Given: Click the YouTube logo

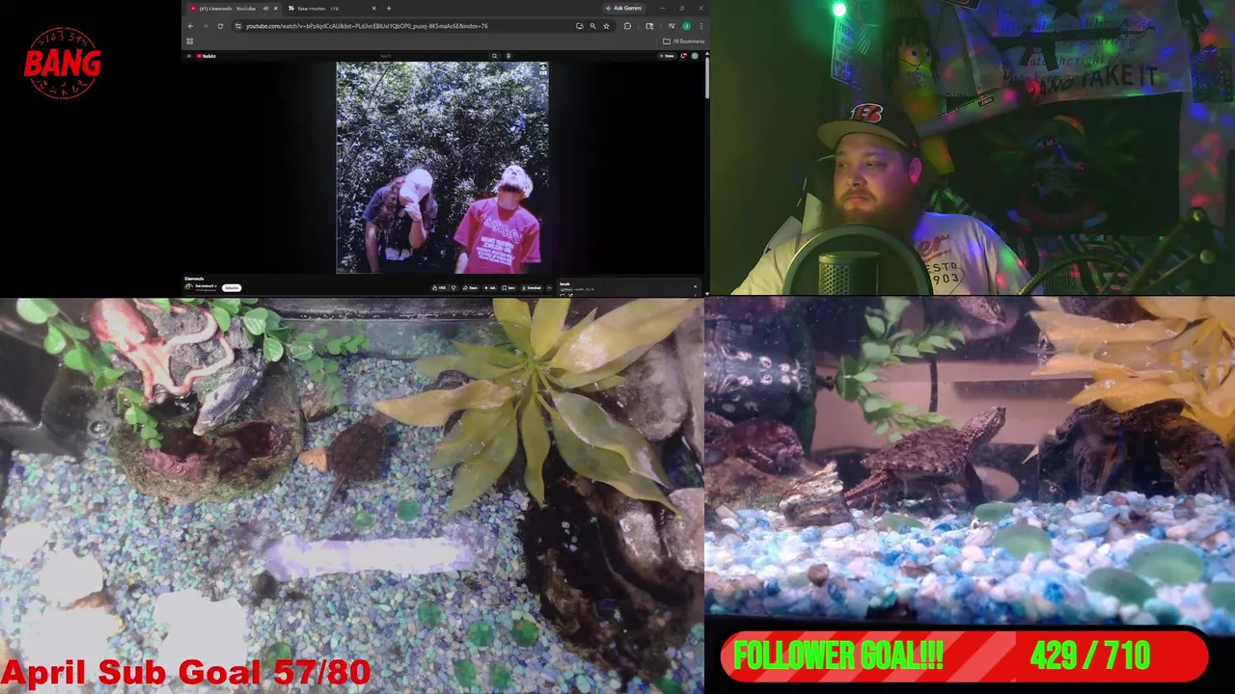Looking at the screenshot, I should point(206,56).
